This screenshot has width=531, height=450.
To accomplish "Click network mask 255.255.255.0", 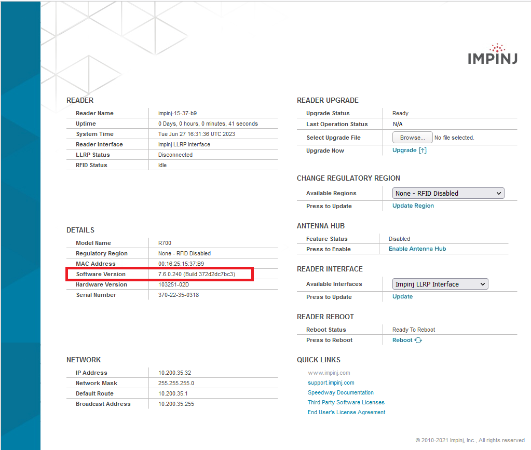I will (x=176, y=383).
